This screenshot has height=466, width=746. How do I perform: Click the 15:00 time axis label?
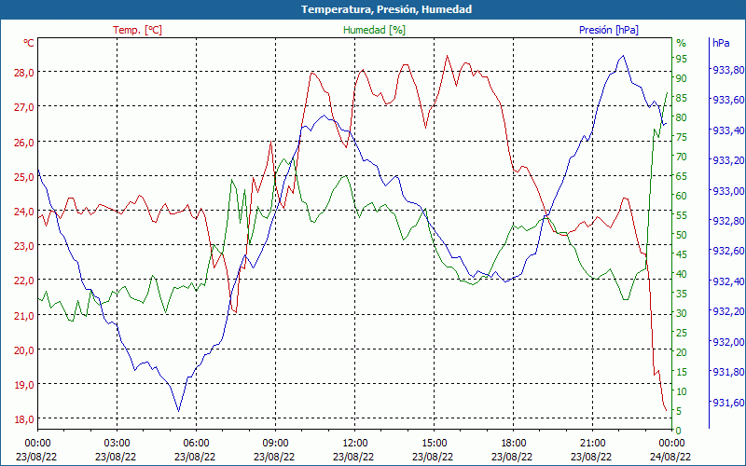pos(434,444)
